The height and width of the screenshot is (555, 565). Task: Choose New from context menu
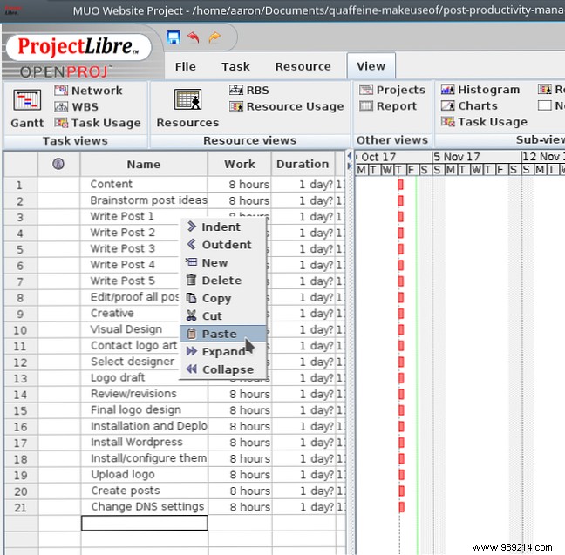pos(223,262)
